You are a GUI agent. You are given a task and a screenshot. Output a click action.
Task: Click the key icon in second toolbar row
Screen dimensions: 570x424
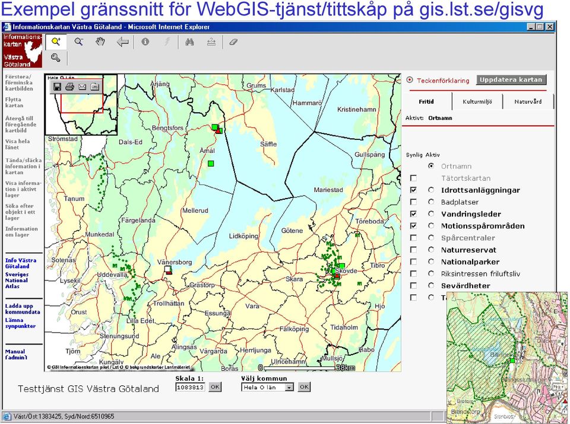point(56,58)
